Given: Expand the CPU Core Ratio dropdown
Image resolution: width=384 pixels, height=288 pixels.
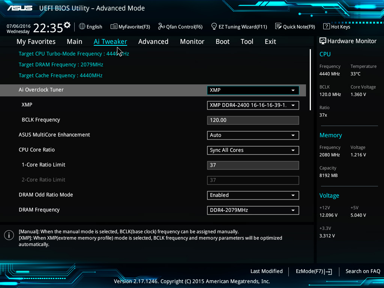Looking at the screenshot, I should pos(253,150).
